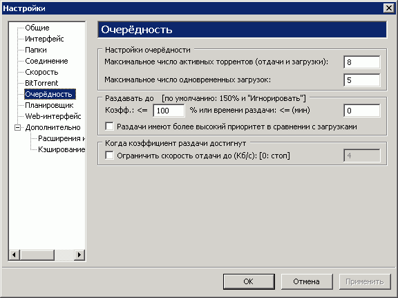Click the Отмена button

point(306,281)
